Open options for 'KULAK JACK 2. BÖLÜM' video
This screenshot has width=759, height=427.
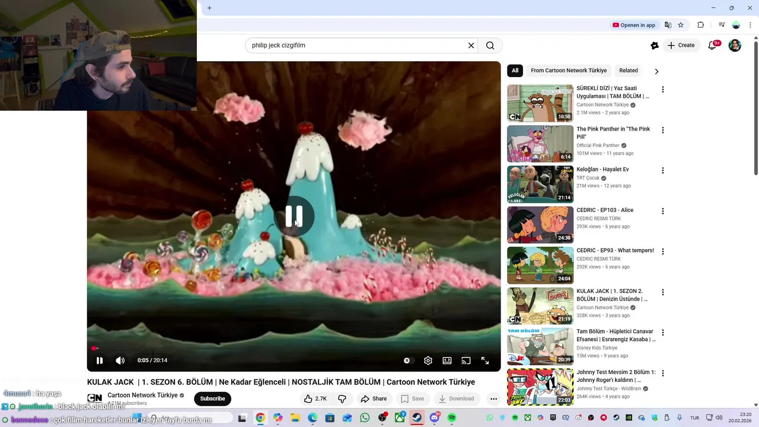tap(663, 292)
